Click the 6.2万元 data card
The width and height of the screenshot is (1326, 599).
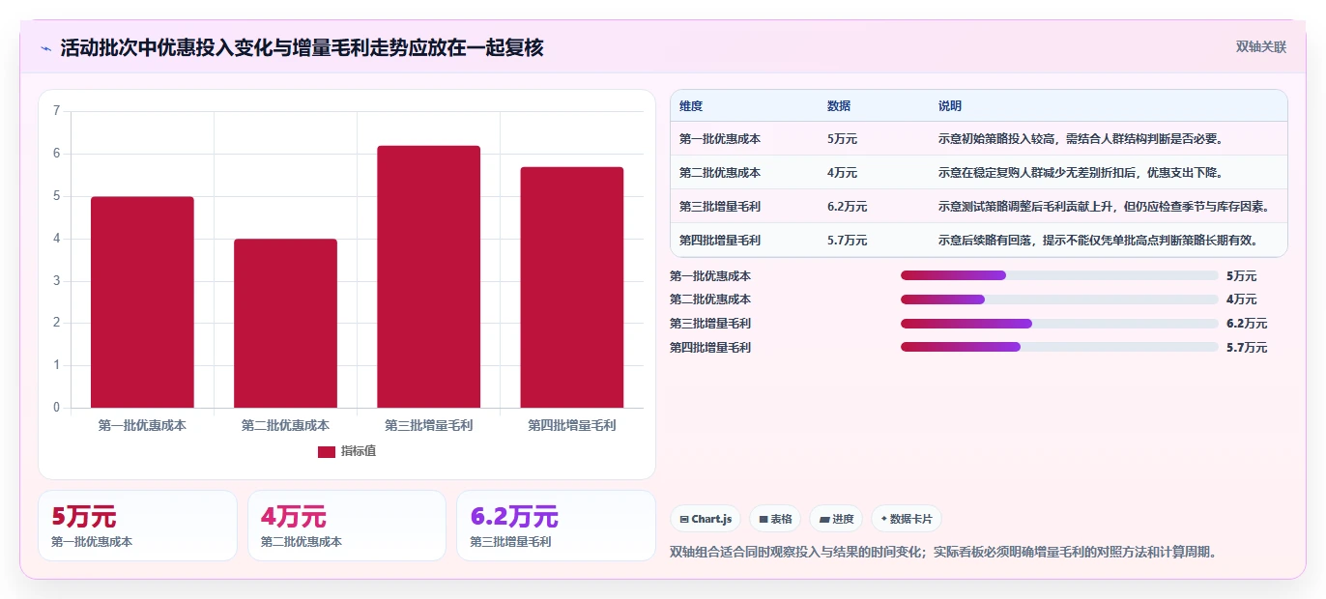coord(556,526)
